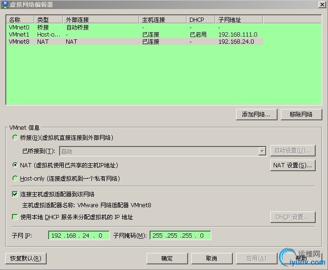Enable 使用本地 DHCP 服务 checkbox
Image resolution: width=328 pixels, height=270 pixels.
tap(15, 217)
